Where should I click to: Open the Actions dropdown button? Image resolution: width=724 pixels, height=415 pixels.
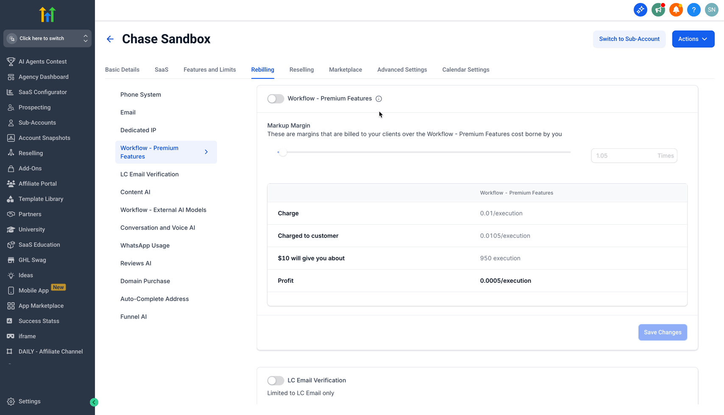coord(693,39)
